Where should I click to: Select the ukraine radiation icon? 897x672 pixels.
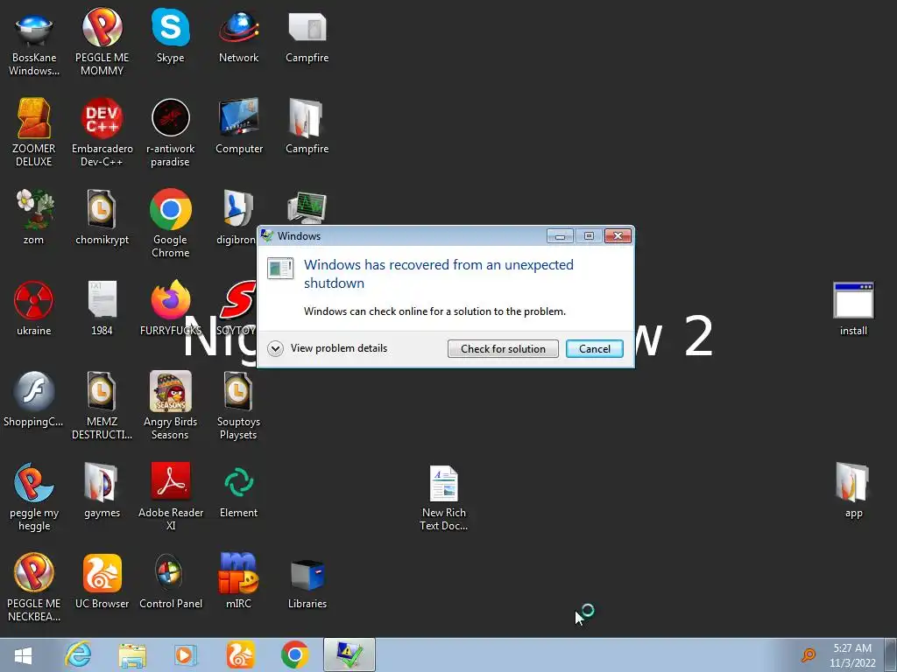34,308
